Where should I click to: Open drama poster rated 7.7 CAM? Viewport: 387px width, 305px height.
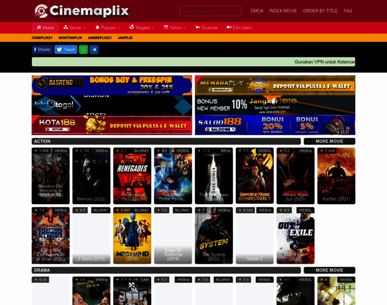coord(132,291)
